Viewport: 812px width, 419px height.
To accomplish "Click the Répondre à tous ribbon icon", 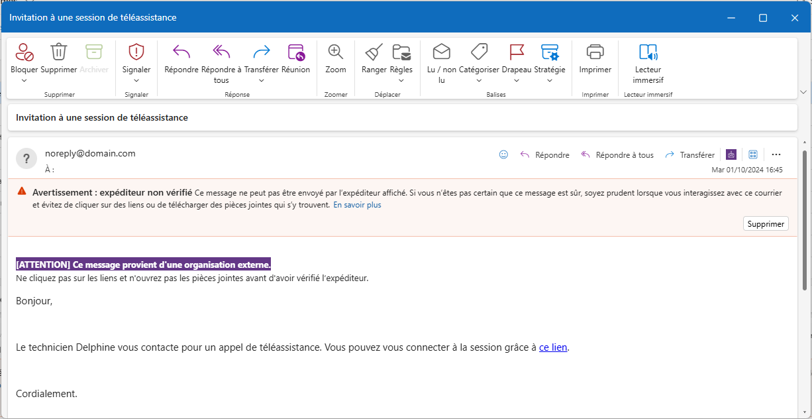I will (x=221, y=52).
